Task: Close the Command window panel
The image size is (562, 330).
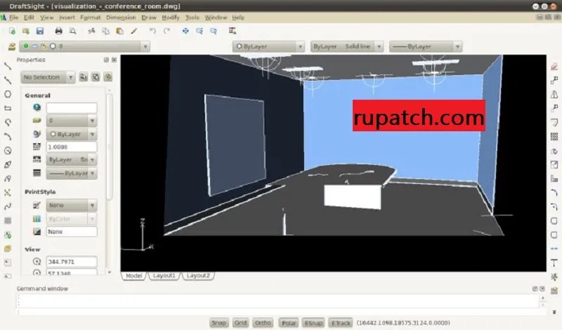Action: coord(542,289)
